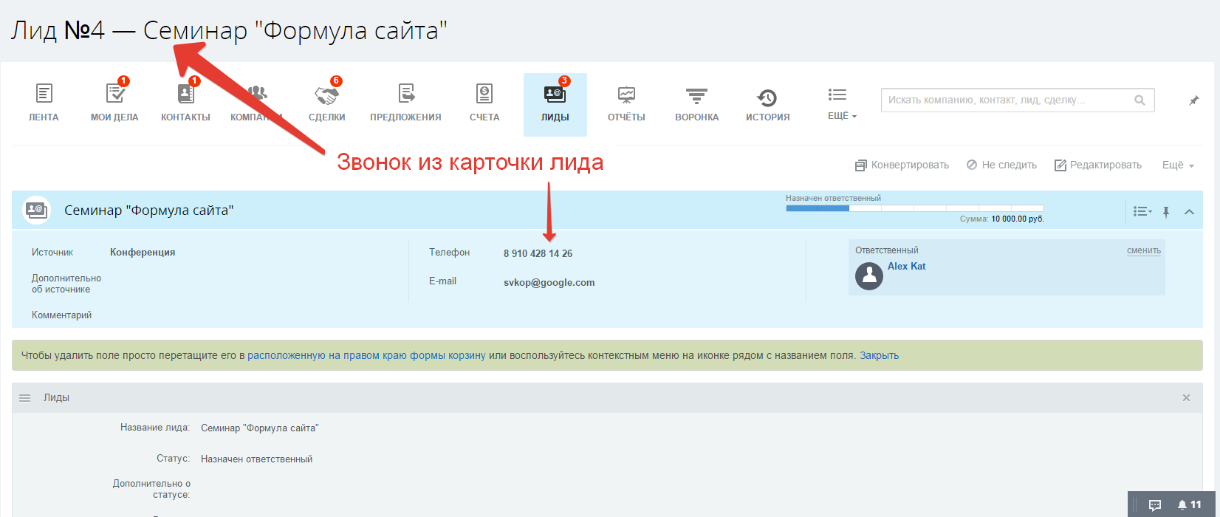Select the Лиды tab
The height and width of the screenshot is (517, 1220).
(x=555, y=104)
